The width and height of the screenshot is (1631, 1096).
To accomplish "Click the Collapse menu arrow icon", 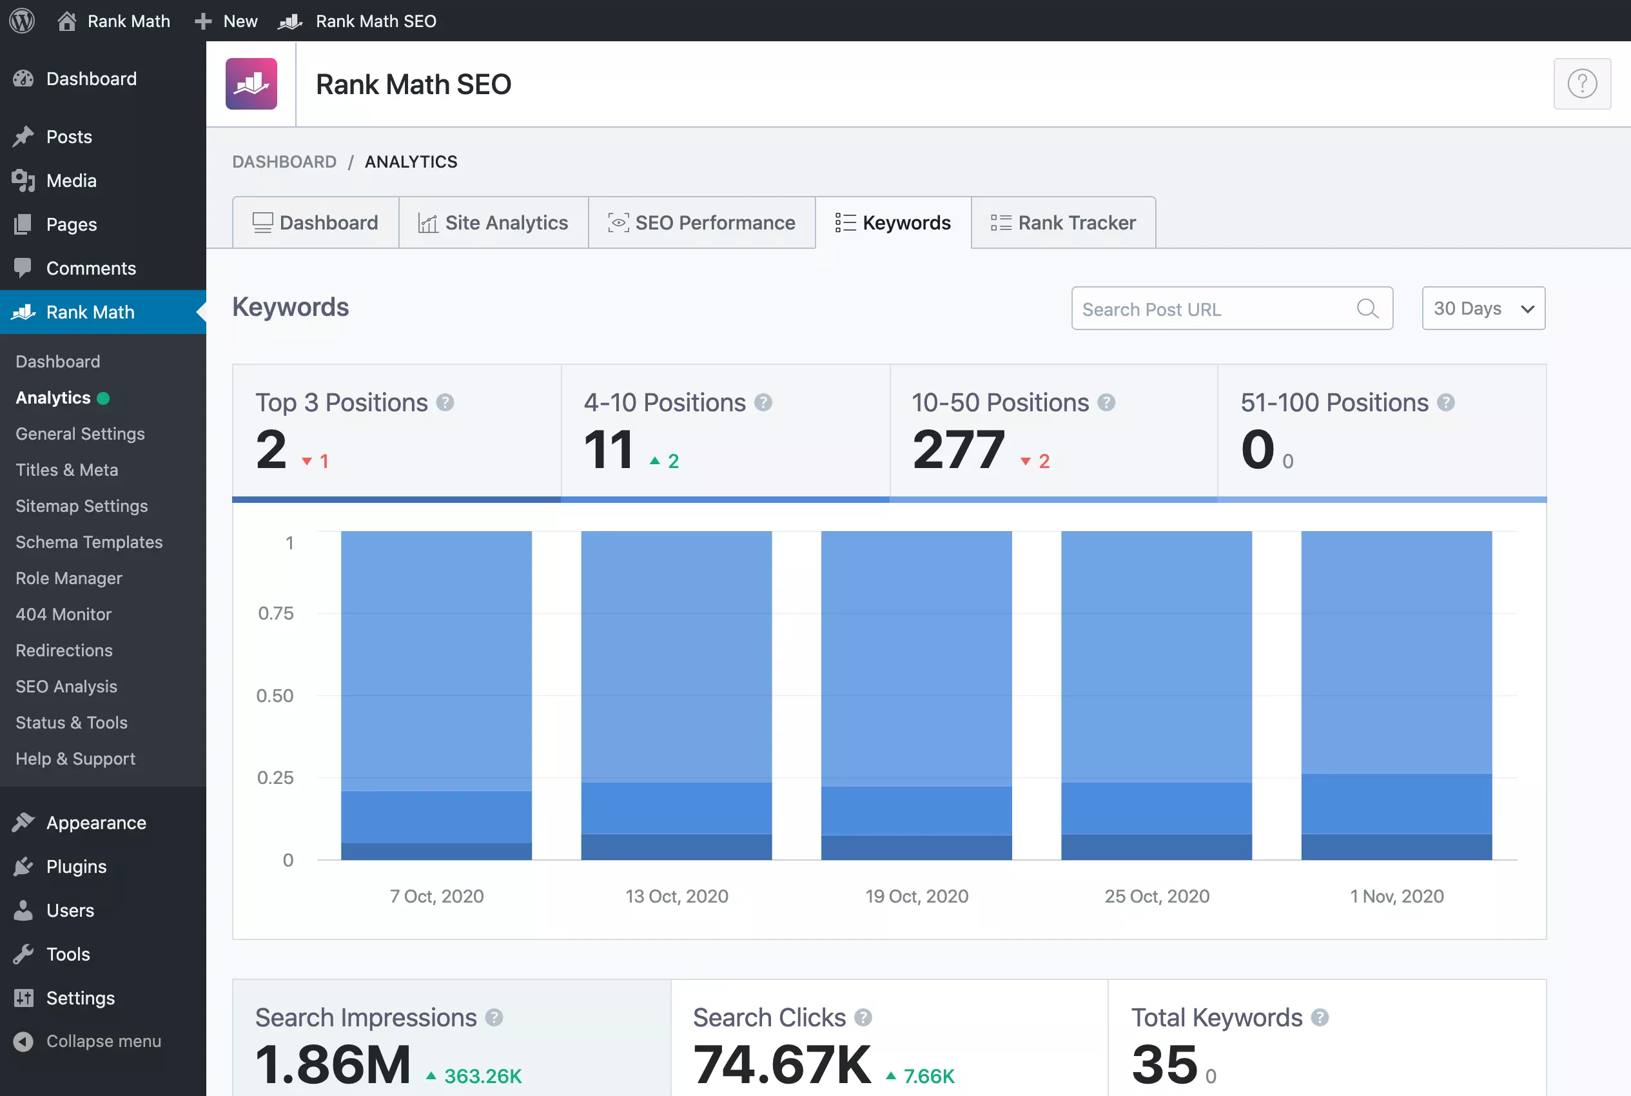I will pos(23,1041).
